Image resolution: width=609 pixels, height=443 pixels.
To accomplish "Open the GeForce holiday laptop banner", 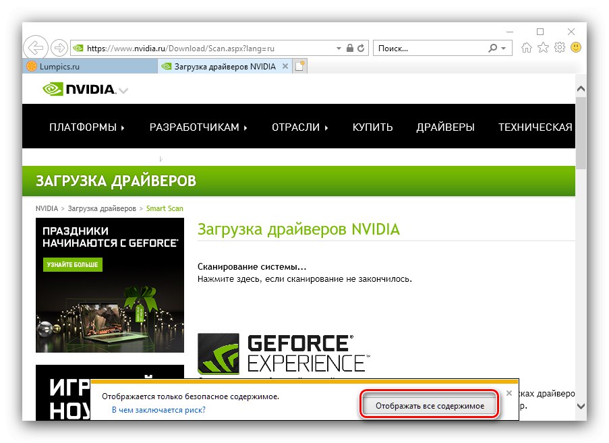I will point(109,285).
